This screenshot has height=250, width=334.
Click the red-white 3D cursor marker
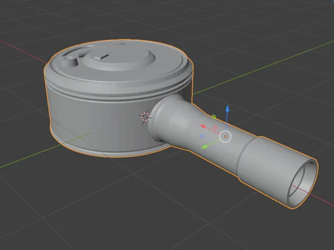click(145, 117)
